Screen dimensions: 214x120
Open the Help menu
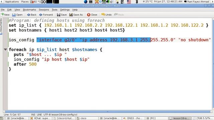click(x=75, y=10)
